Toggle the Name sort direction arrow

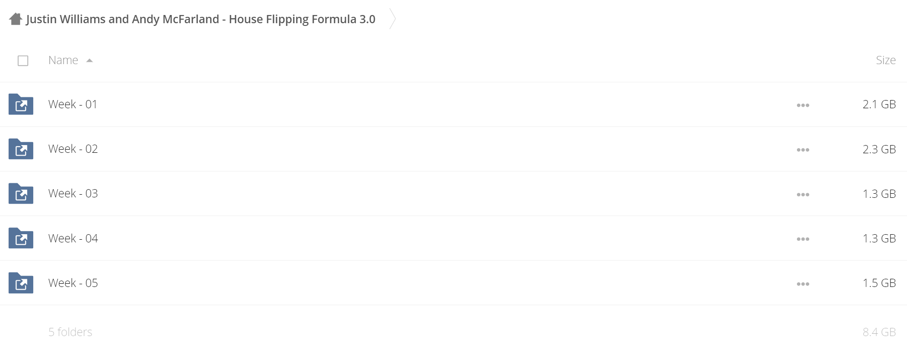click(90, 60)
